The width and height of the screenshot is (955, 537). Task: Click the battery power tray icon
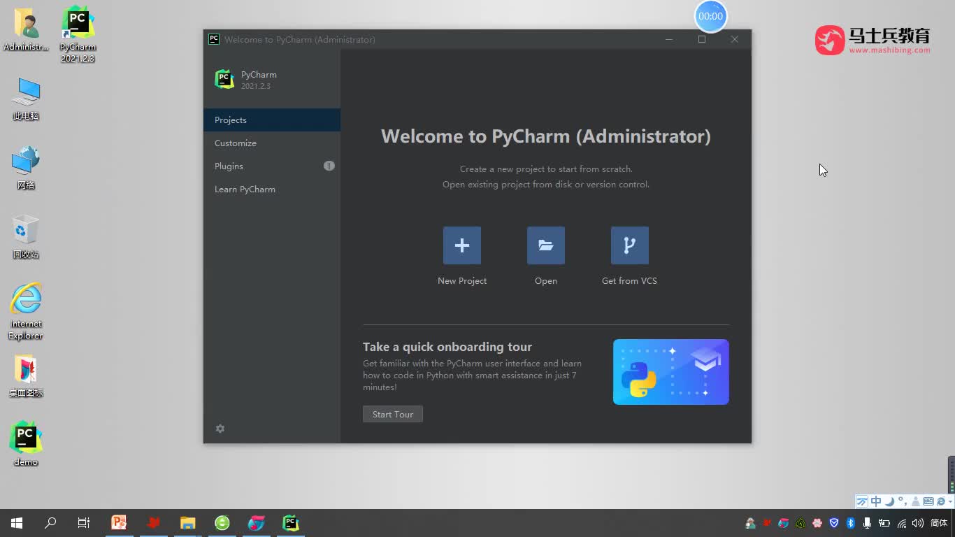point(884,523)
